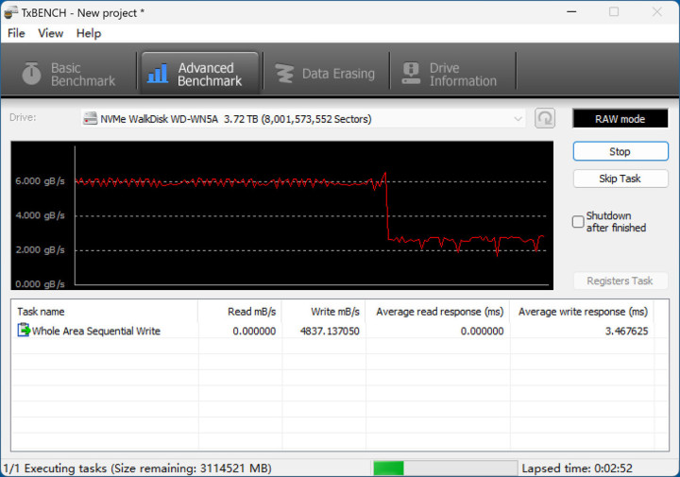
Task: Click the Skip Task button
Action: point(620,179)
